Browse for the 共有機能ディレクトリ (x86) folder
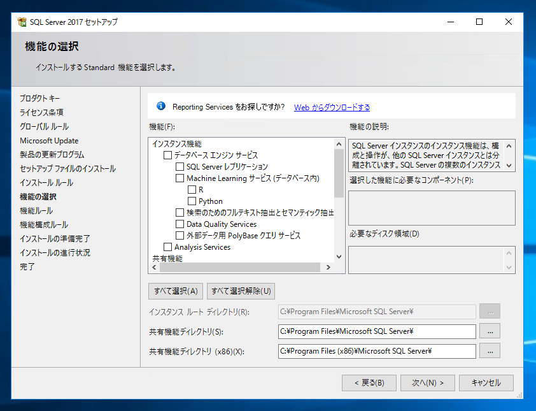 pos(490,351)
